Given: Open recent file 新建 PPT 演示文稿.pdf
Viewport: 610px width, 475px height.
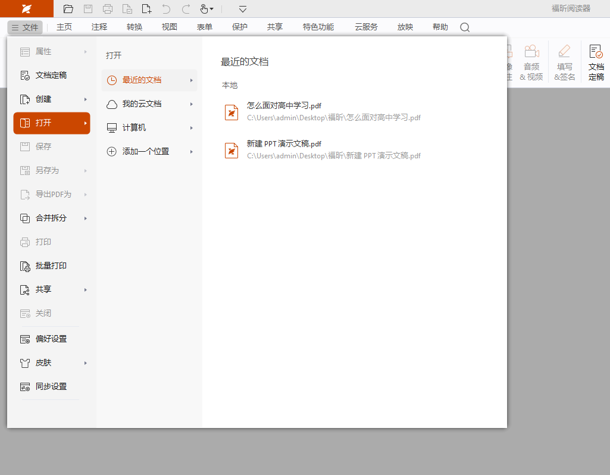Looking at the screenshot, I should [x=284, y=144].
